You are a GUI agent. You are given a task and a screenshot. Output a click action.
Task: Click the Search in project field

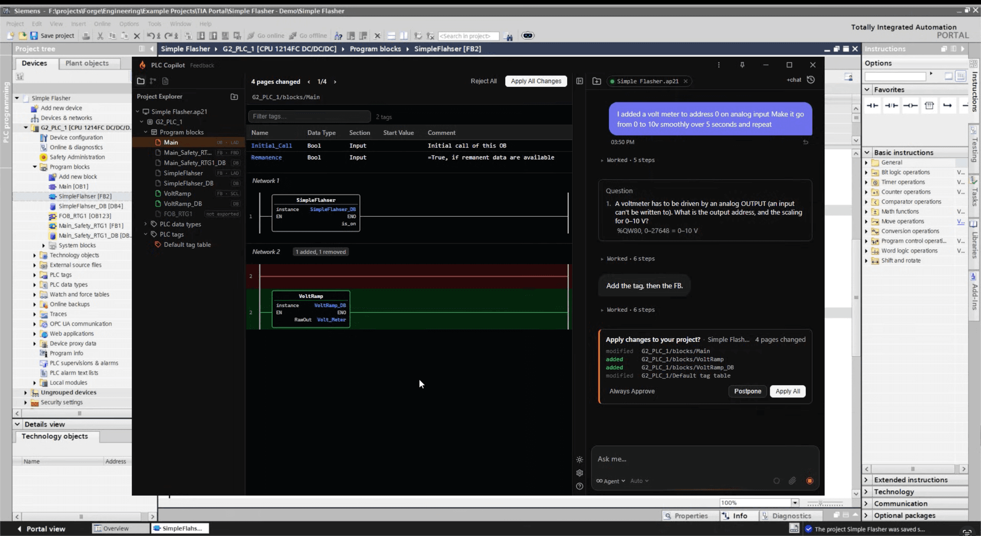pyautogui.click(x=468, y=36)
